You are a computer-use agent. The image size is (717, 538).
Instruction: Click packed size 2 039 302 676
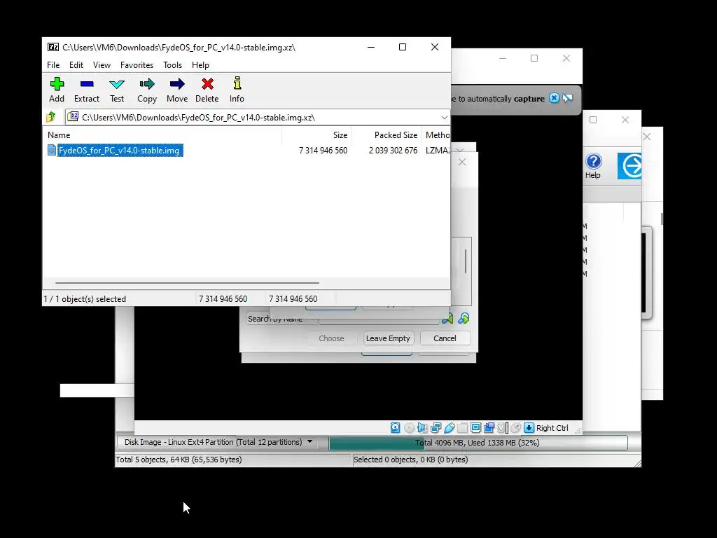point(393,150)
